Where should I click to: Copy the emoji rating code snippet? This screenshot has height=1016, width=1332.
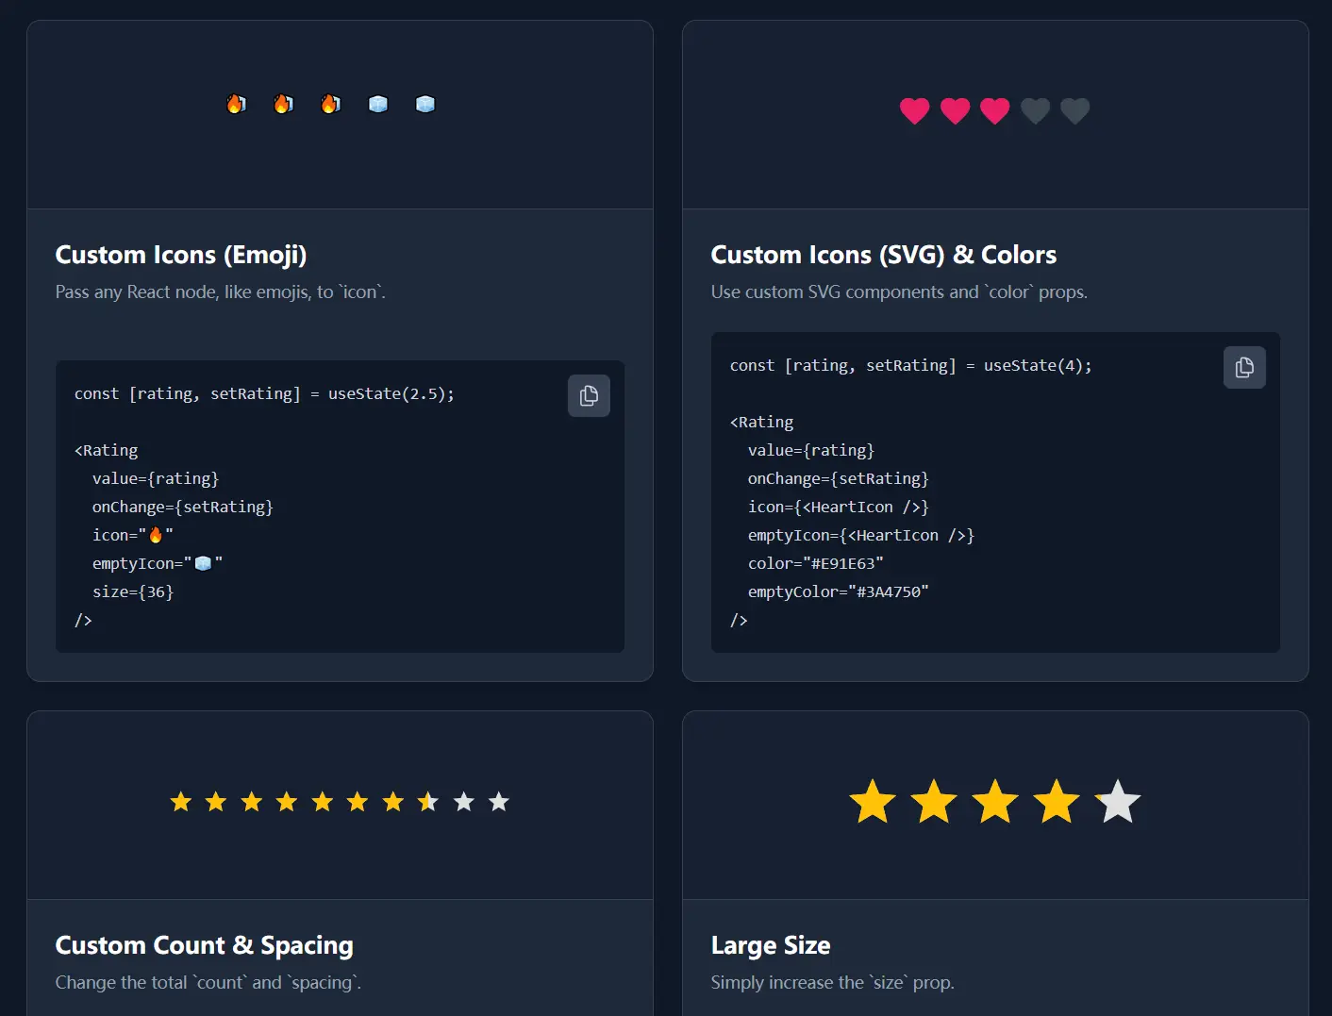[x=589, y=396]
